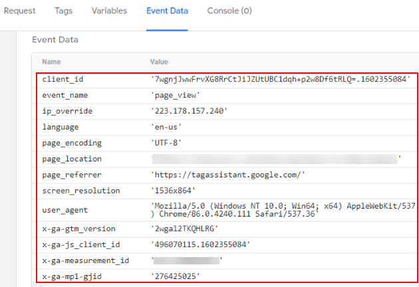Image resolution: width=419 pixels, height=287 pixels.
Task: Open the Console (0) tab
Action: pyautogui.click(x=229, y=11)
